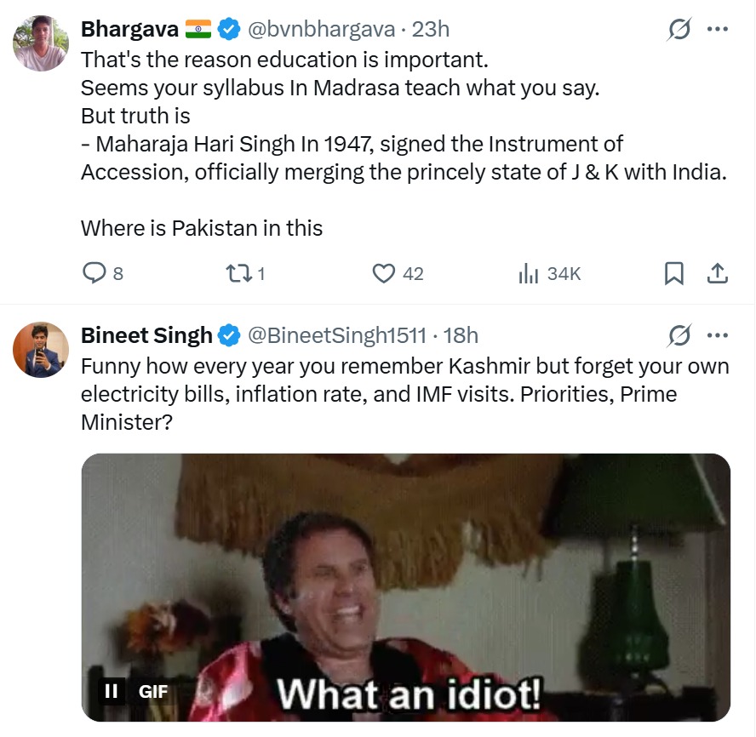
Task: Open the @BineetSingh1511 handle link
Action: (336, 336)
